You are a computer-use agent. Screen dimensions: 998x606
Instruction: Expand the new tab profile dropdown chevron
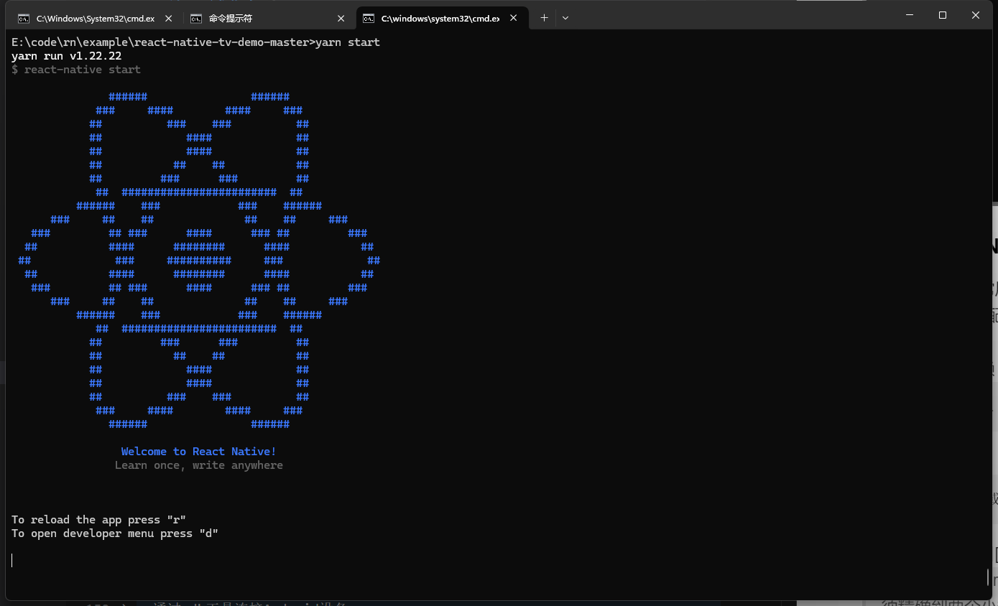click(x=565, y=18)
